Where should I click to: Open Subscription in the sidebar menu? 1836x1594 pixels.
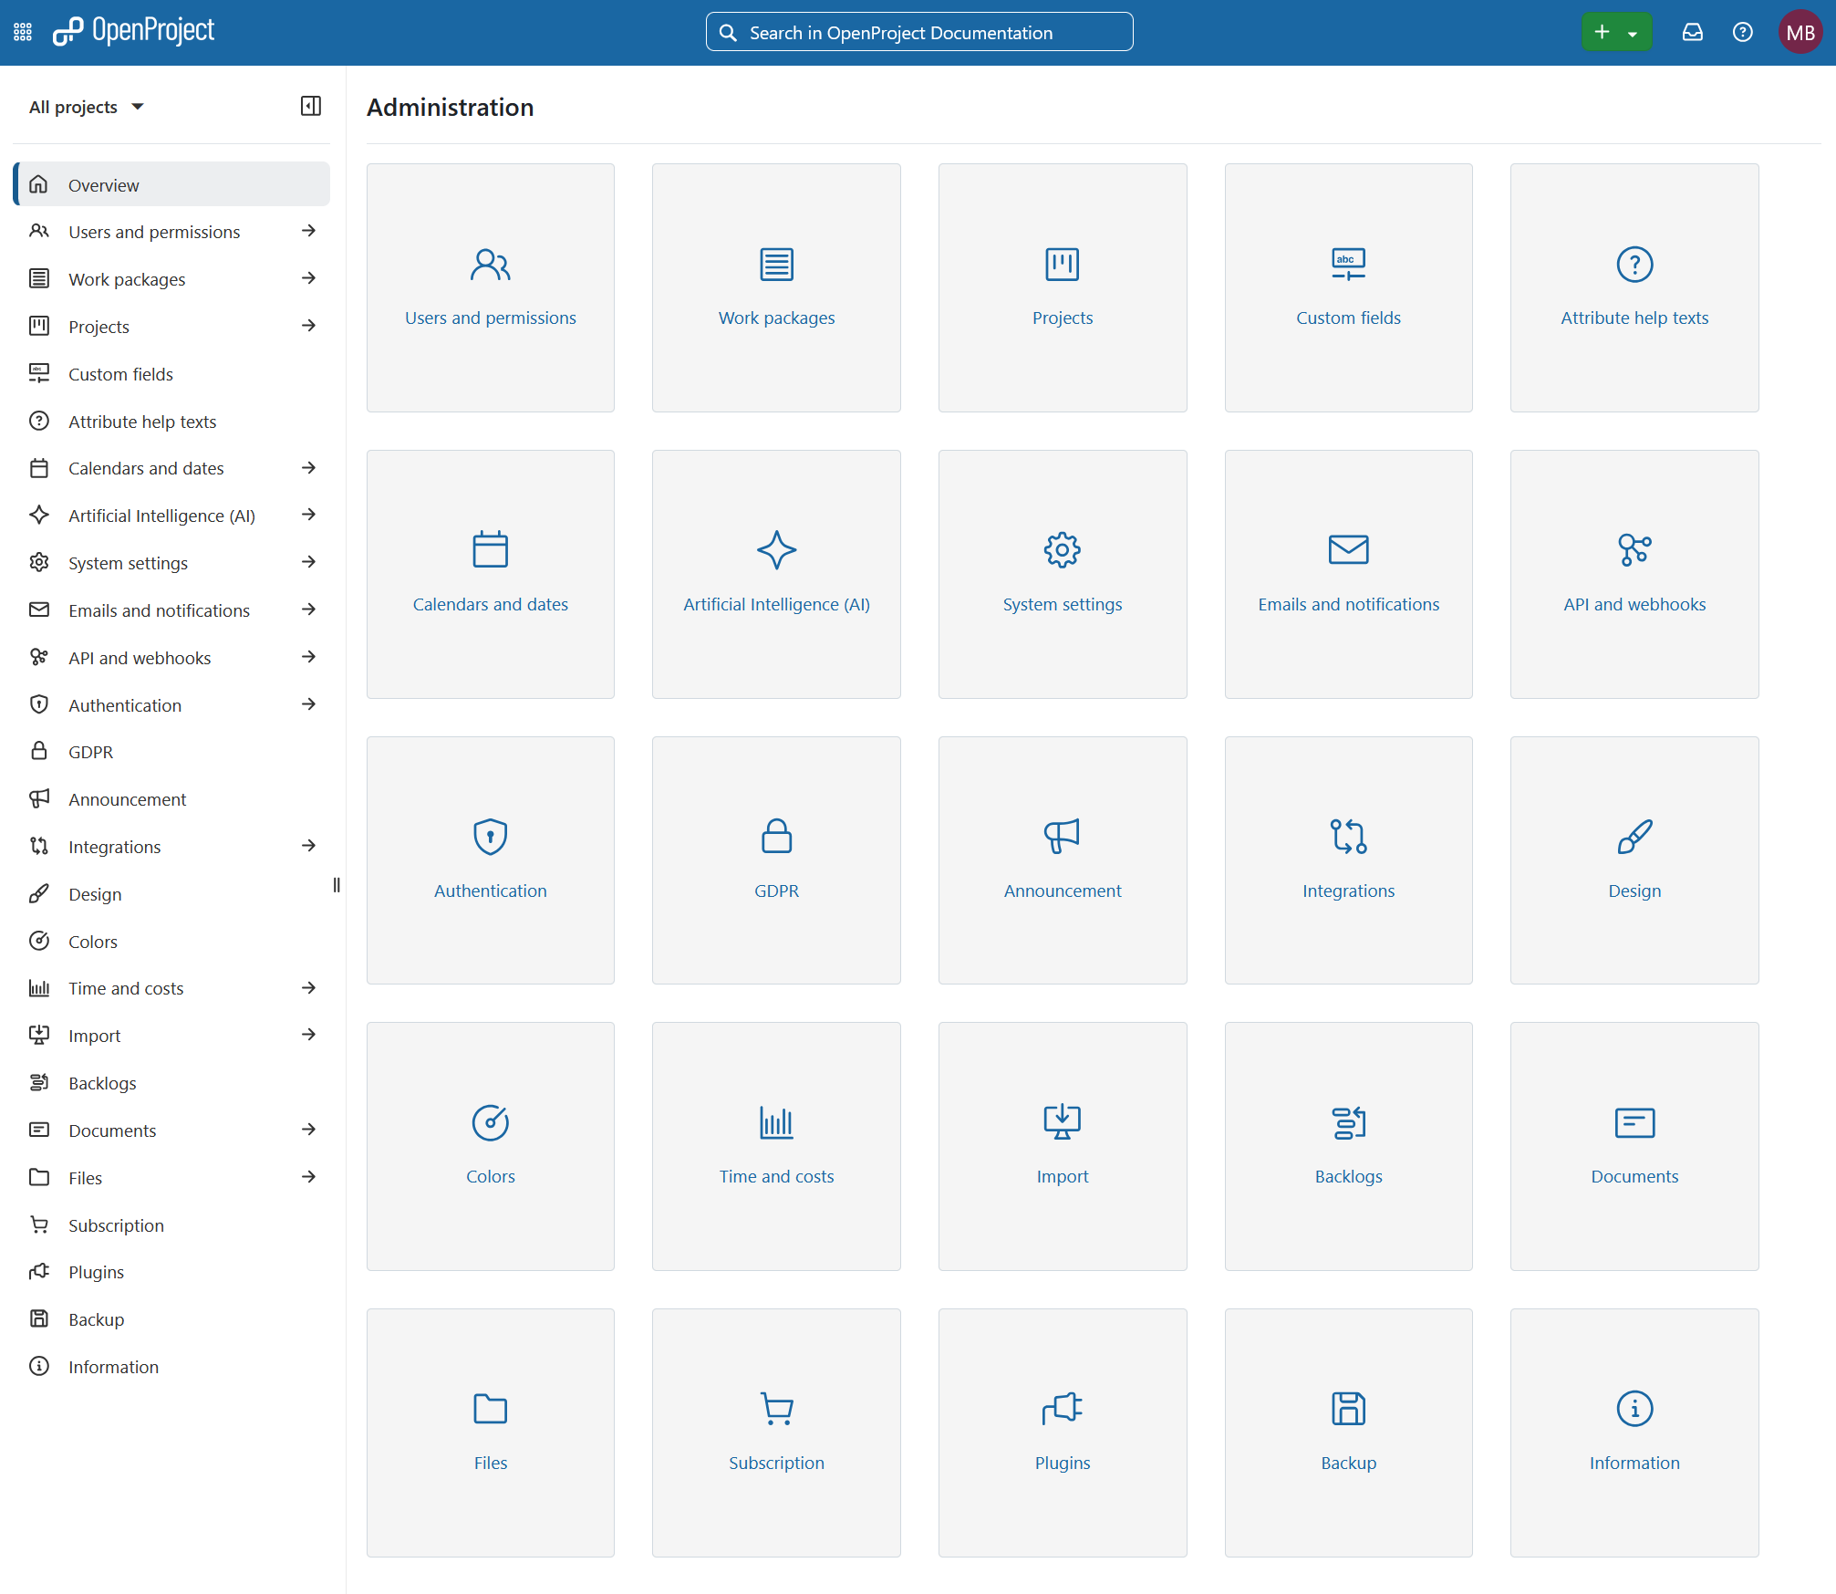tap(171, 1224)
